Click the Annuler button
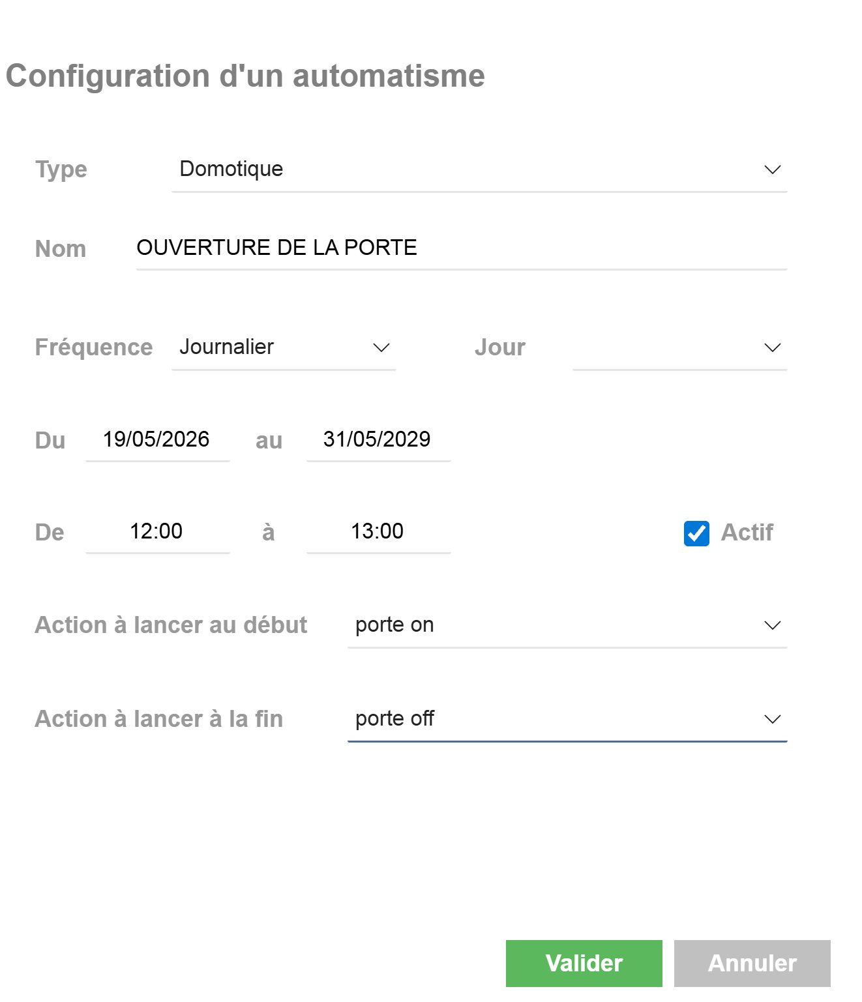The height and width of the screenshot is (1002, 862). coord(752,963)
